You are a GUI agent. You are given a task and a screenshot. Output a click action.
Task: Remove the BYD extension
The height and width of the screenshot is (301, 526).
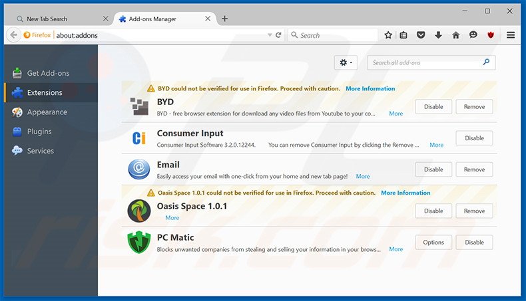click(x=474, y=106)
